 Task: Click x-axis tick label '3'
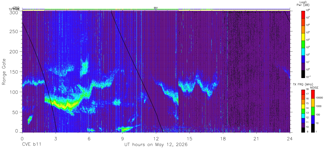click(55, 139)
